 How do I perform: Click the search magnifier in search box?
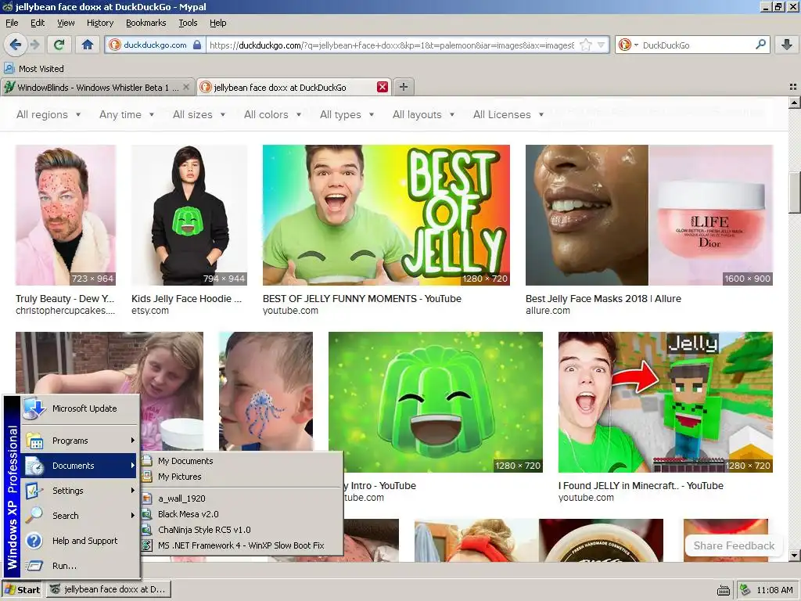[x=760, y=45]
